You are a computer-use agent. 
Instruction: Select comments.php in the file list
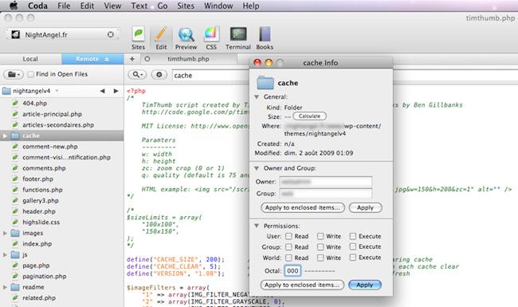62,168
